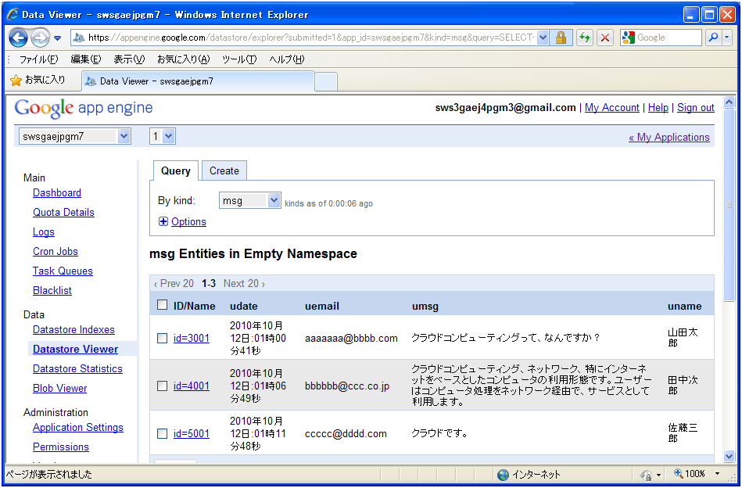Viewport: 742px width, 488px height.
Task: Open Permissions in sidebar
Action: (60, 447)
